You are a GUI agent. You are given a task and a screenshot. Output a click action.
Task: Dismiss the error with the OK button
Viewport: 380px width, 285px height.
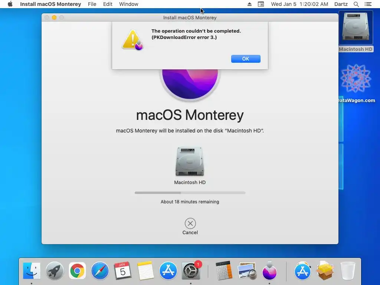point(246,59)
